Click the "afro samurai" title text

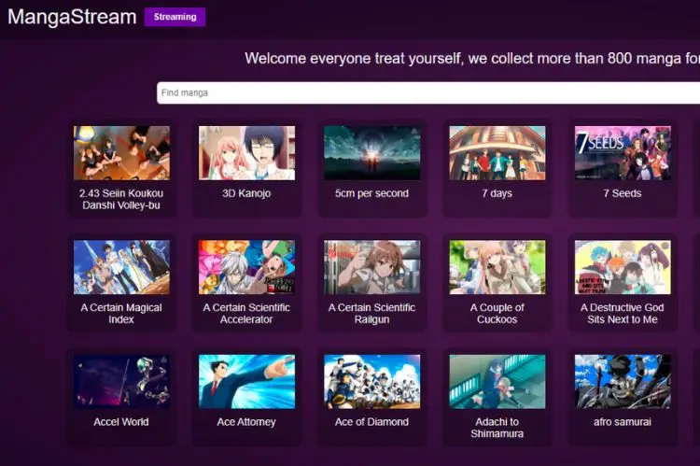pyautogui.click(x=623, y=422)
